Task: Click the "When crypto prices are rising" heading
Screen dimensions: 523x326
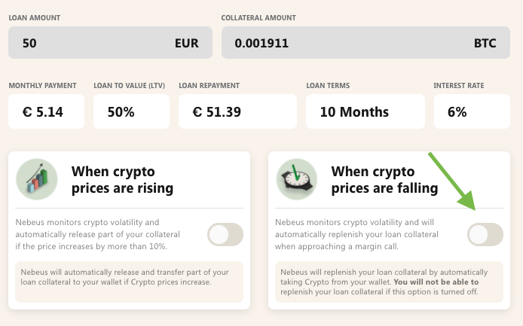Action: point(122,180)
